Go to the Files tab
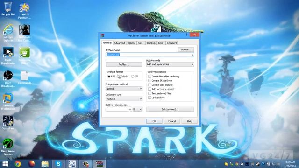The image size is (299, 168). [x=140, y=43]
